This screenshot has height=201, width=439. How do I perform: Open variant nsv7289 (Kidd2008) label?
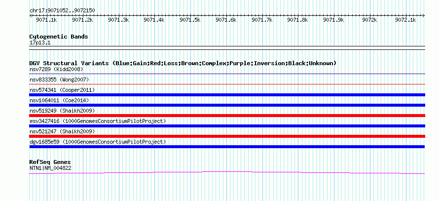tap(56, 69)
